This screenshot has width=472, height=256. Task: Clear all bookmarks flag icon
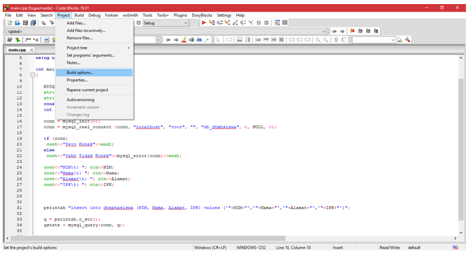pyautogui.click(x=376, y=31)
